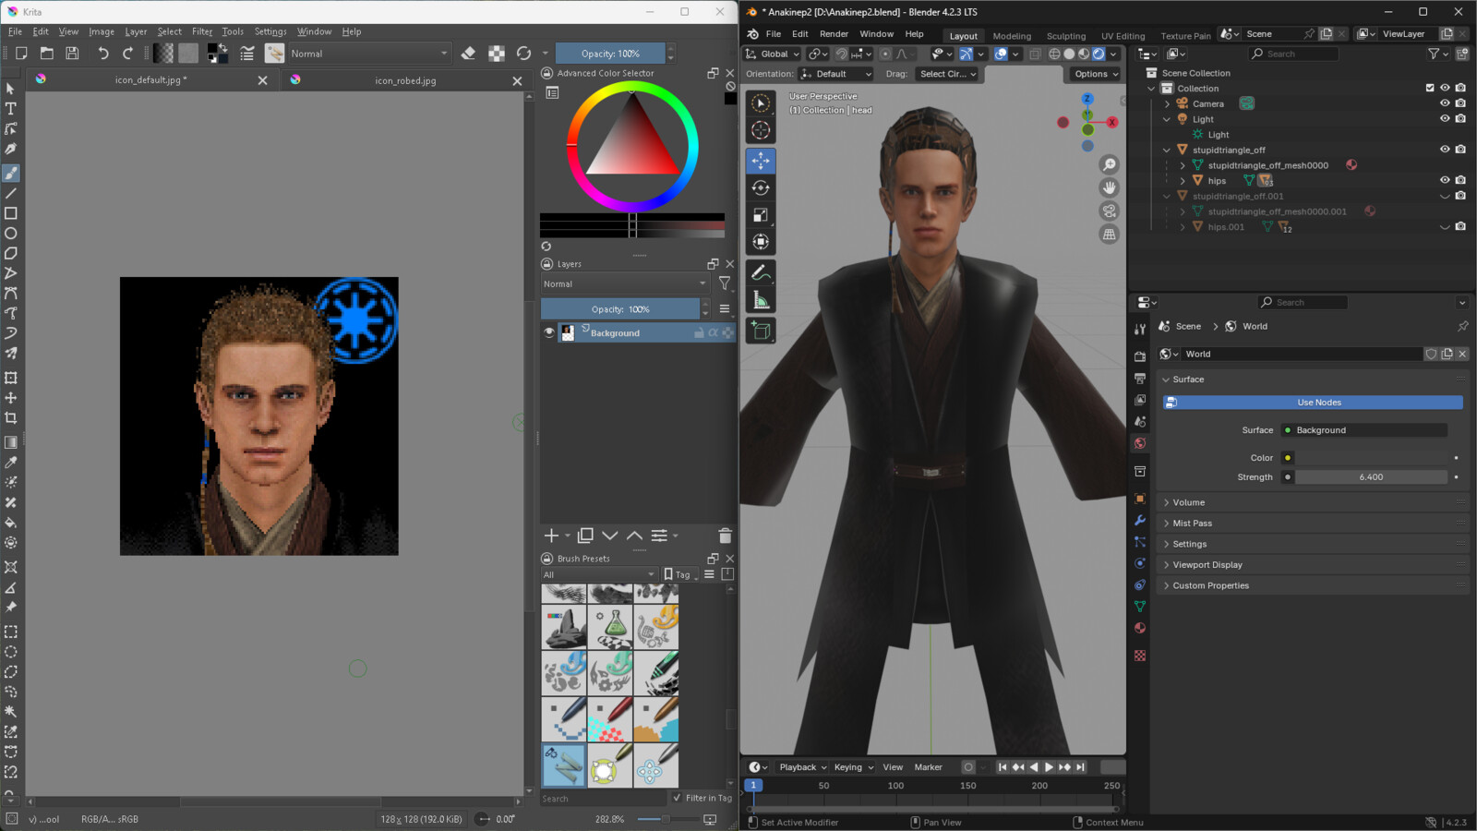Select the Transform tool in Krita toolbox
Viewport: 1477px width, 831px height.
tap(11, 378)
